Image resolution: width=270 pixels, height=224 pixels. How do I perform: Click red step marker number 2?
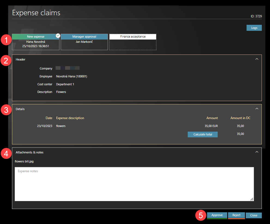click(6, 60)
